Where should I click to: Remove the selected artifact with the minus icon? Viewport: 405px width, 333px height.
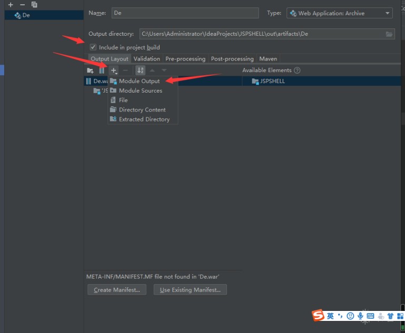coord(23,5)
